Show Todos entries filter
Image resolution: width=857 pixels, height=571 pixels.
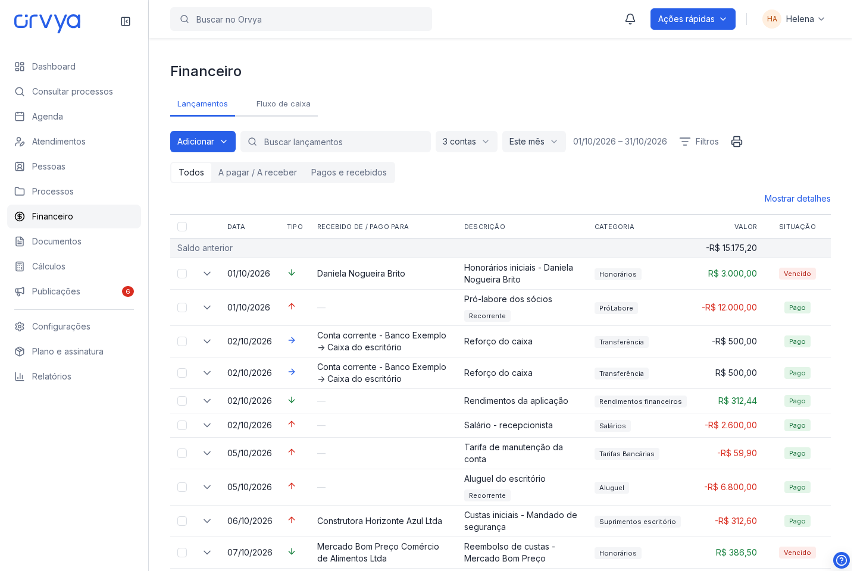(191, 172)
